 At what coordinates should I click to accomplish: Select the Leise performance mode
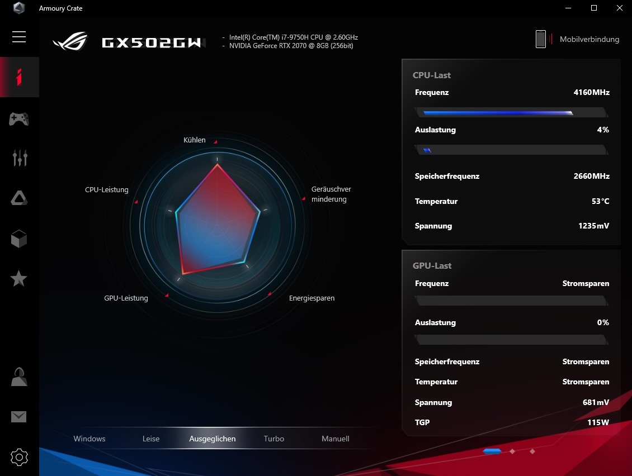[151, 439]
